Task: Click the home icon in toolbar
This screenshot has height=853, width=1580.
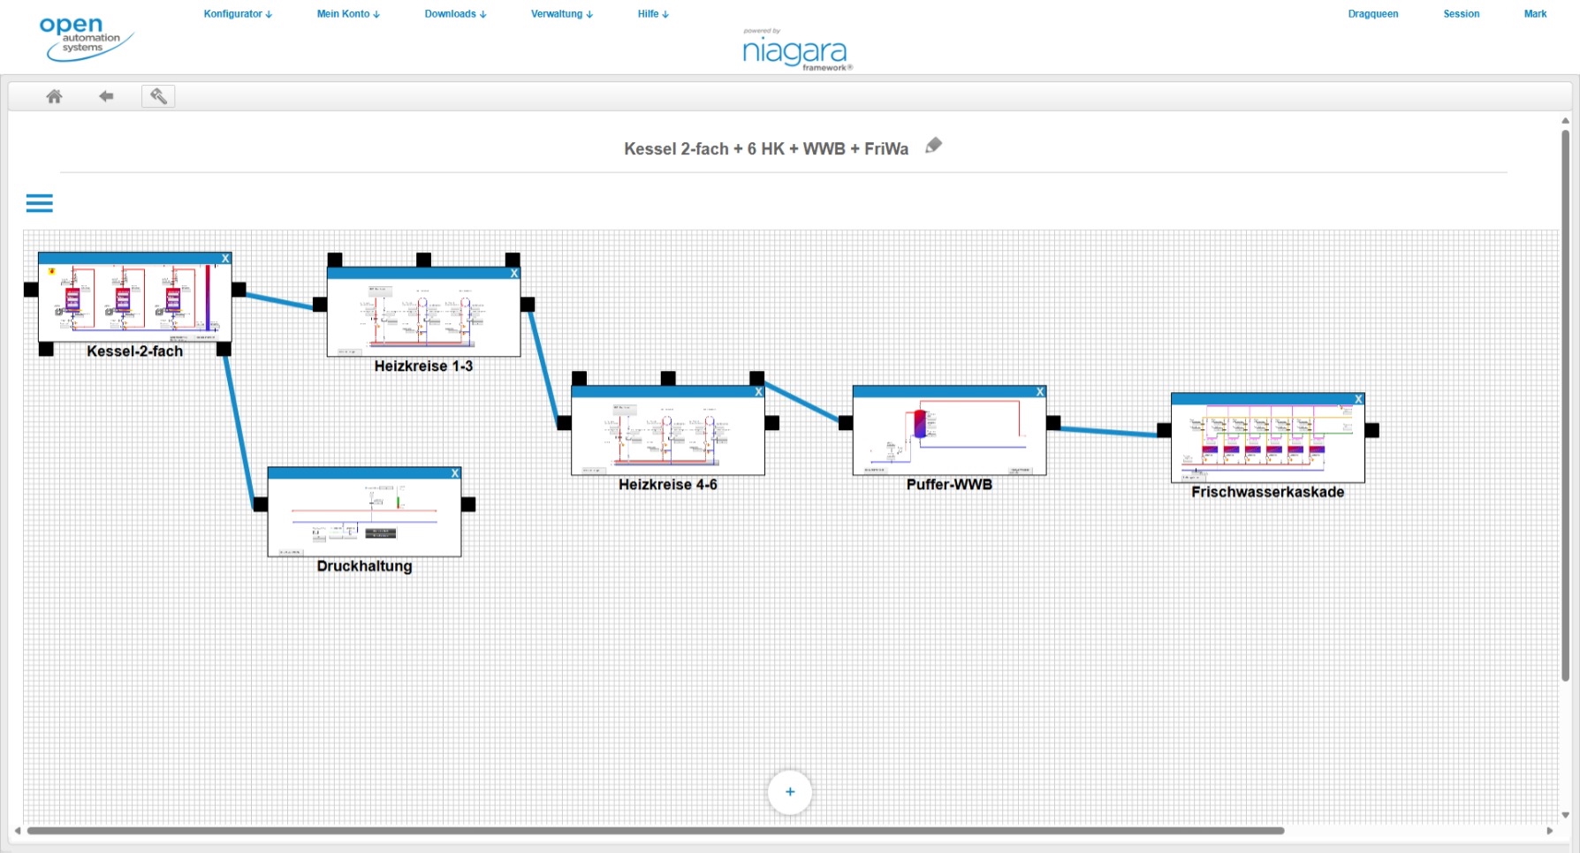Action: coord(54,96)
